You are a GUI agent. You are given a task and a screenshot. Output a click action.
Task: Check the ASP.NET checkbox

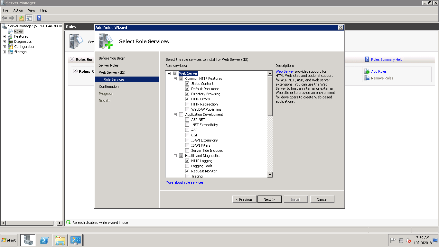coord(187,120)
